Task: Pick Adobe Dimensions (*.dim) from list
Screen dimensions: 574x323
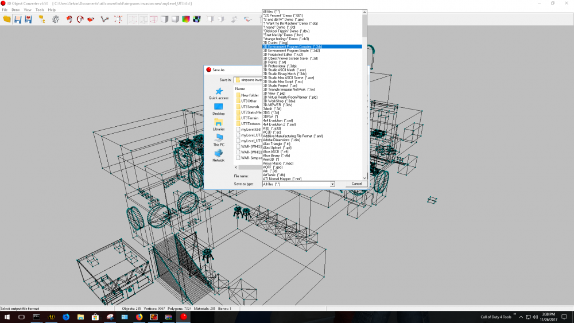Action: (x=282, y=140)
